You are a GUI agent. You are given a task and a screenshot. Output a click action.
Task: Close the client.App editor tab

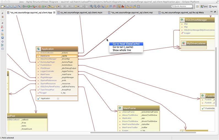click(x=54, y=12)
